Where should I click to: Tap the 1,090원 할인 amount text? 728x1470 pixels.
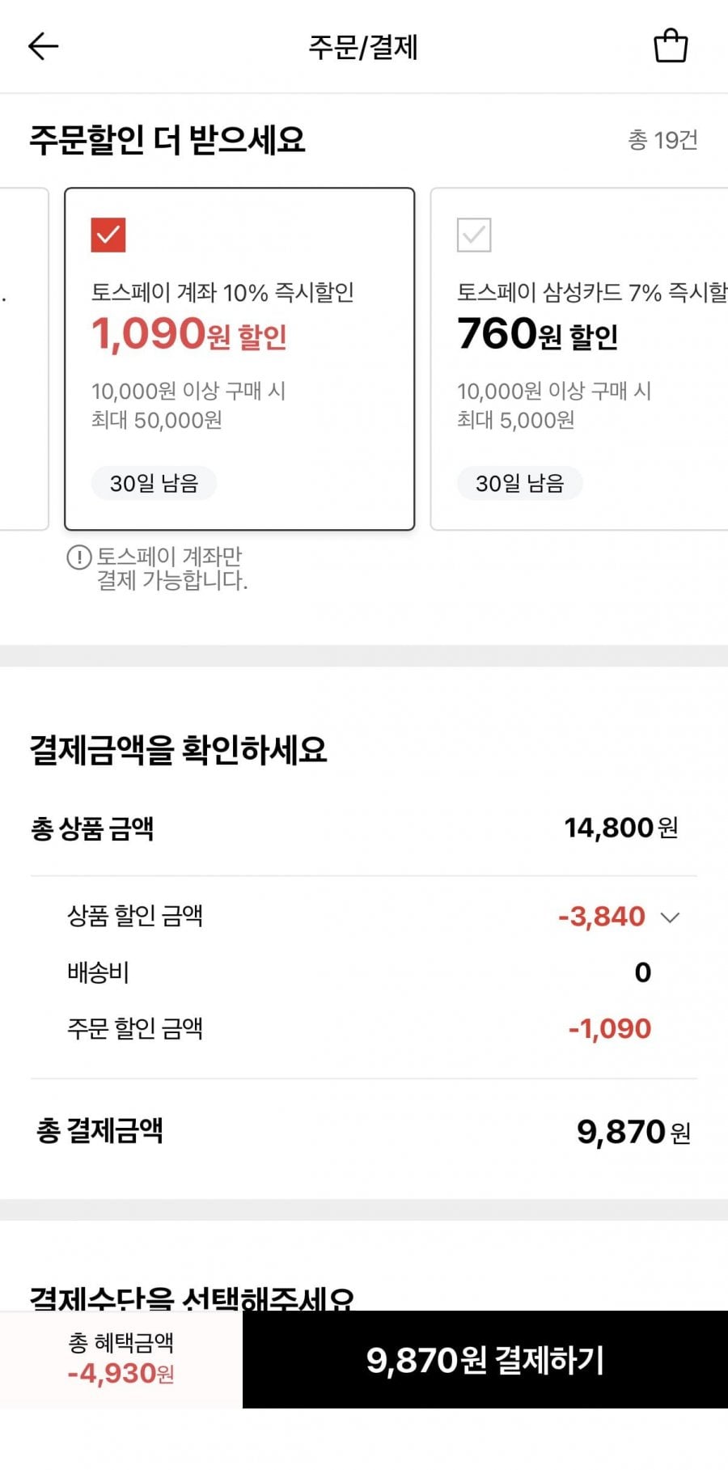(189, 334)
